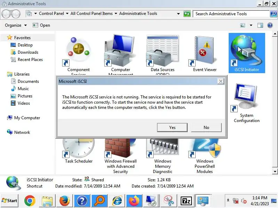Expand the All Control Panel Items dropdown

116,14
